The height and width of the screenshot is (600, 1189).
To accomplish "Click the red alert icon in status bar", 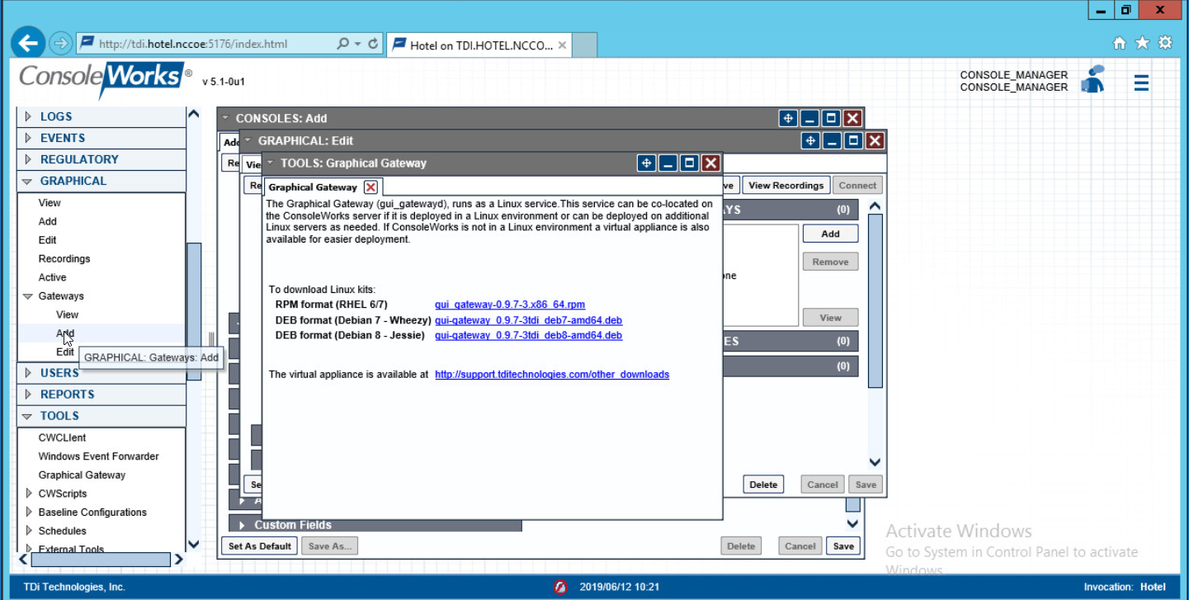I will [560, 588].
